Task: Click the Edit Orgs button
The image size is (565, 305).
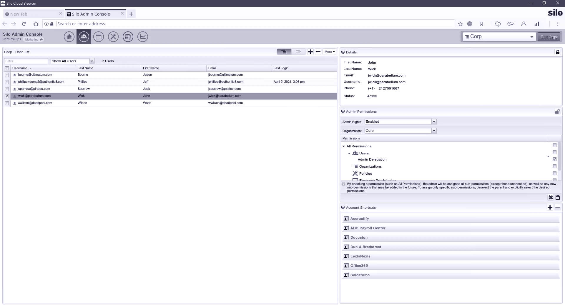Action: click(x=549, y=37)
